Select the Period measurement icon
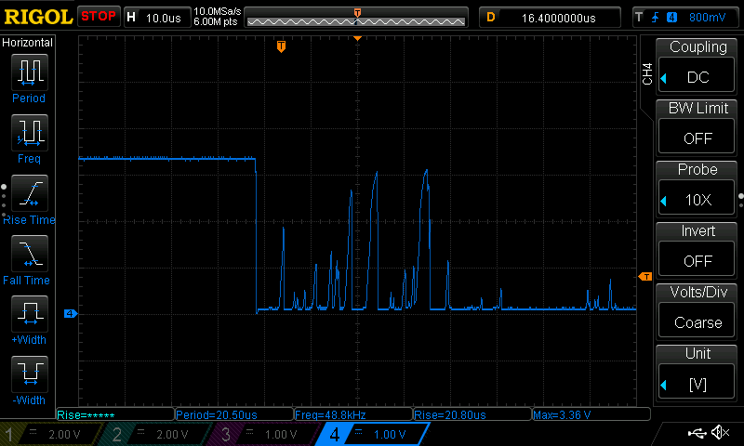The image size is (744, 446). point(28,72)
